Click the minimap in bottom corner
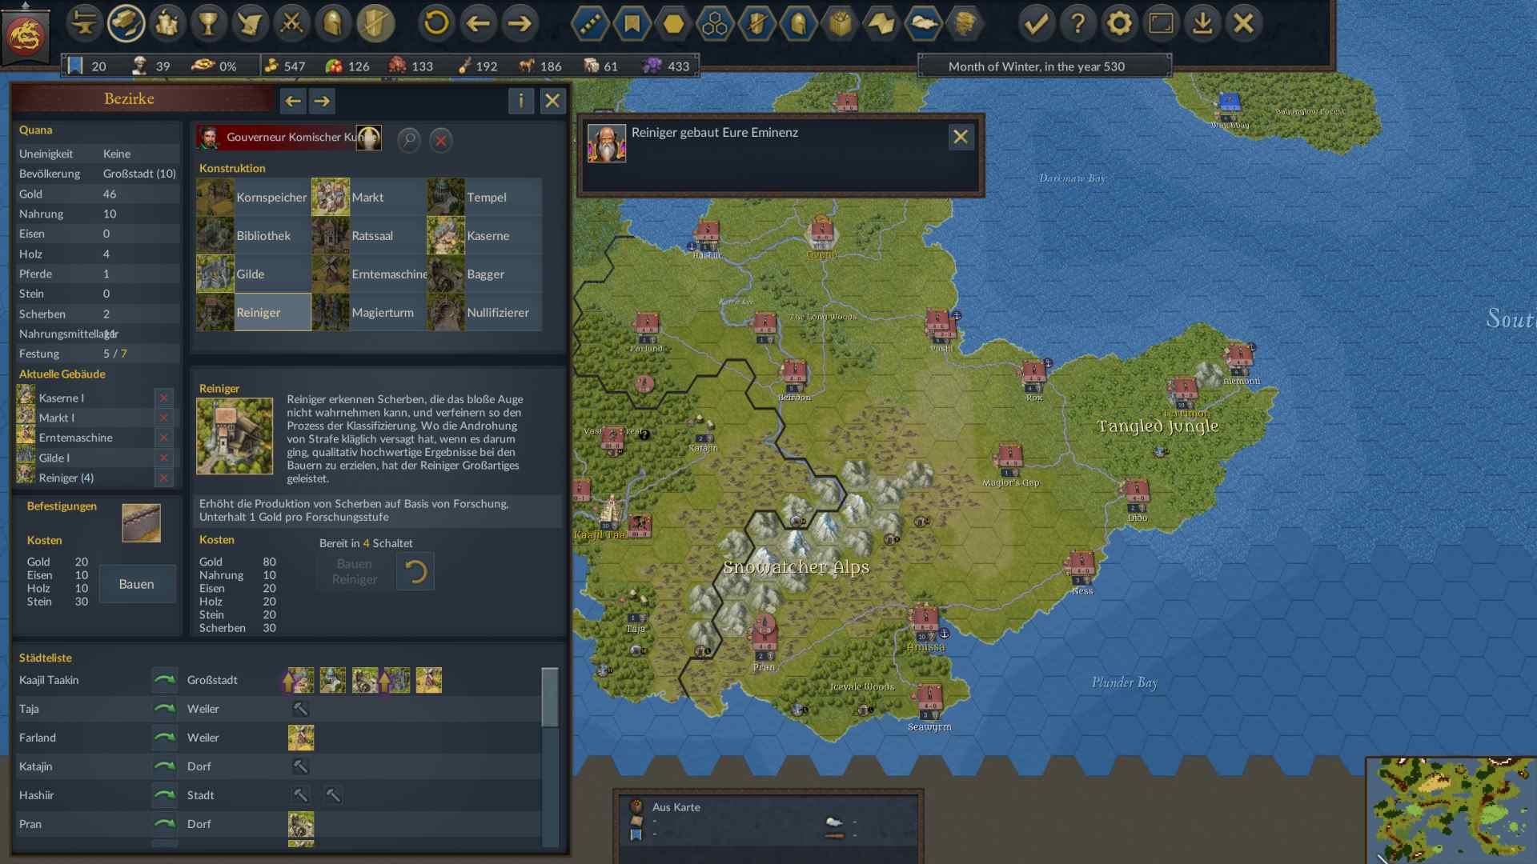Screen dimensions: 1537x864 [1452, 810]
